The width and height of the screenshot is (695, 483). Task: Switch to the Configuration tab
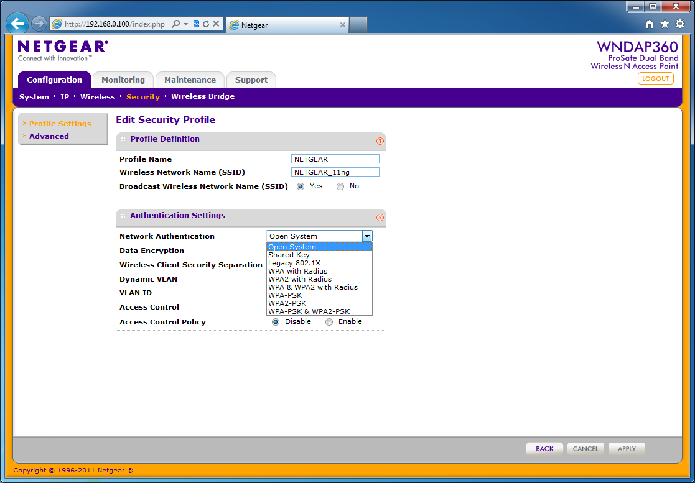click(x=55, y=80)
